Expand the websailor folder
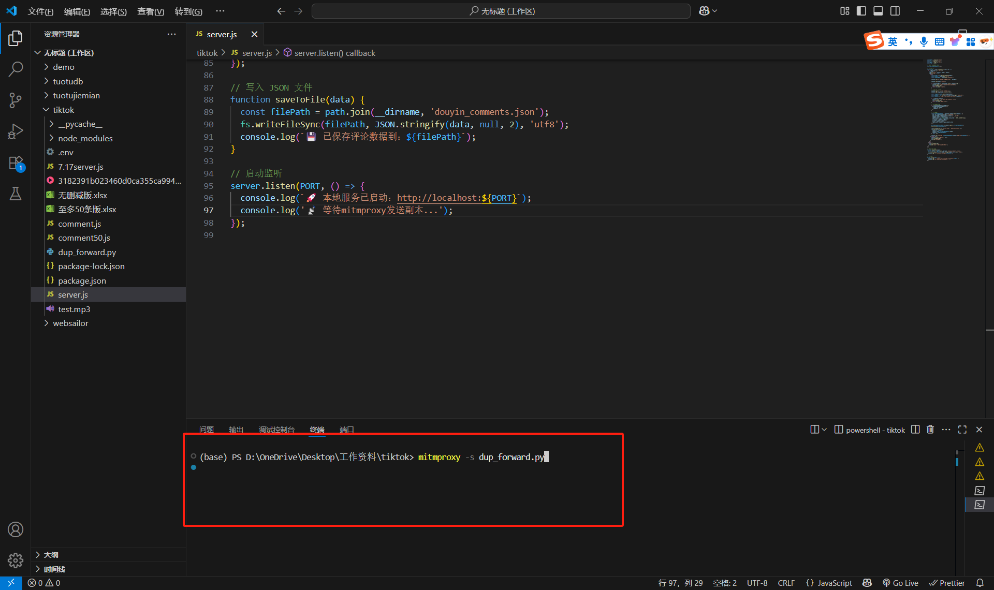The height and width of the screenshot is (590, 994). [108, 323]
